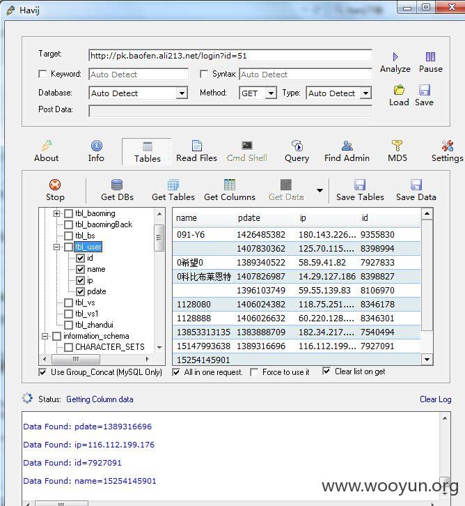Screen dimensions: 465x506
Task: Check the tbl_zhandui table checkbox
Action: 69,325
